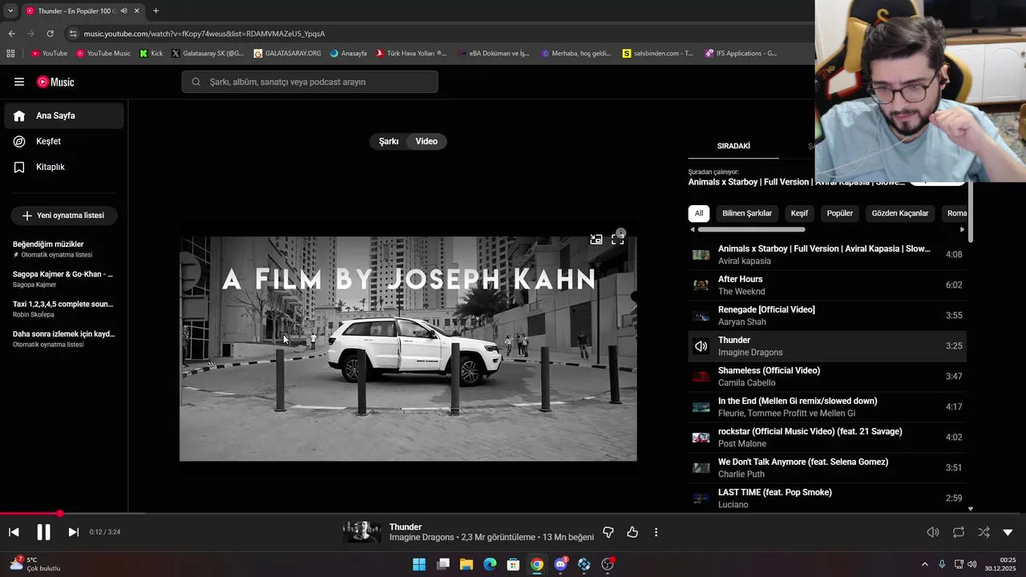Screen dimensions: 1026x577
Task: Create a Yeni oynatma listesi
Action: pyautogui.click(x=63, y=216)
